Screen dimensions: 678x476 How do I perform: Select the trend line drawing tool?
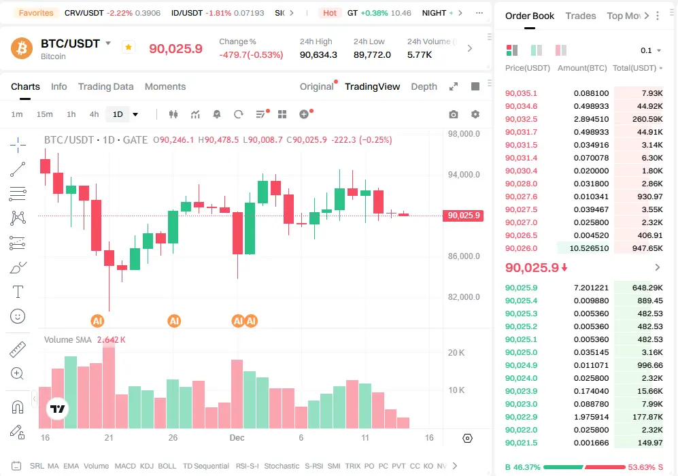[18, 169]
